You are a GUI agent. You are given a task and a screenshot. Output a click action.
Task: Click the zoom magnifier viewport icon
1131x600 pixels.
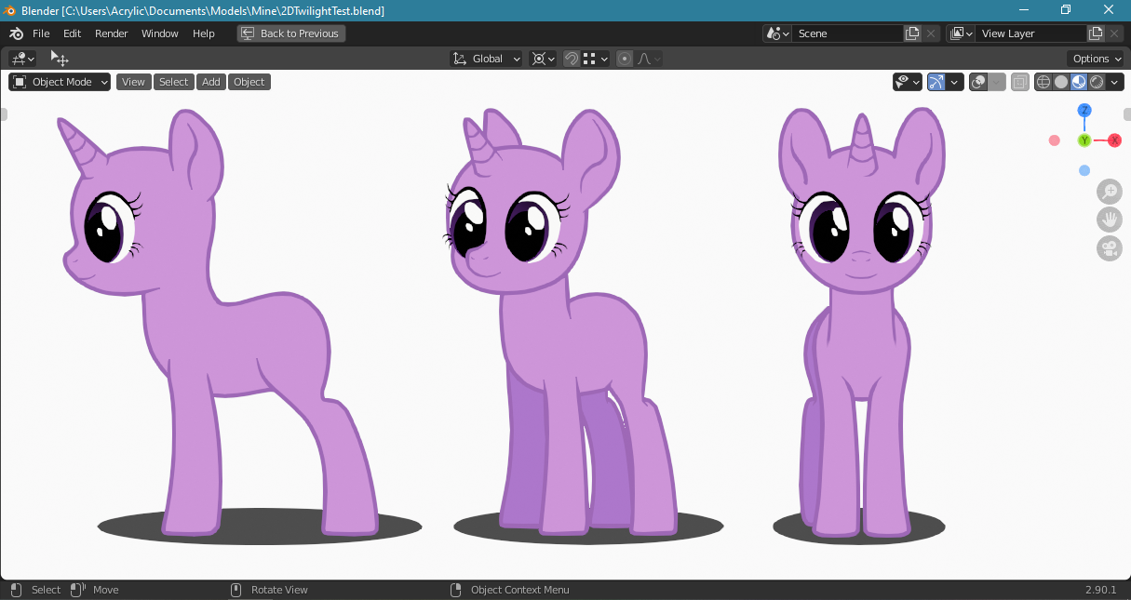click(x=1110, y=192)
